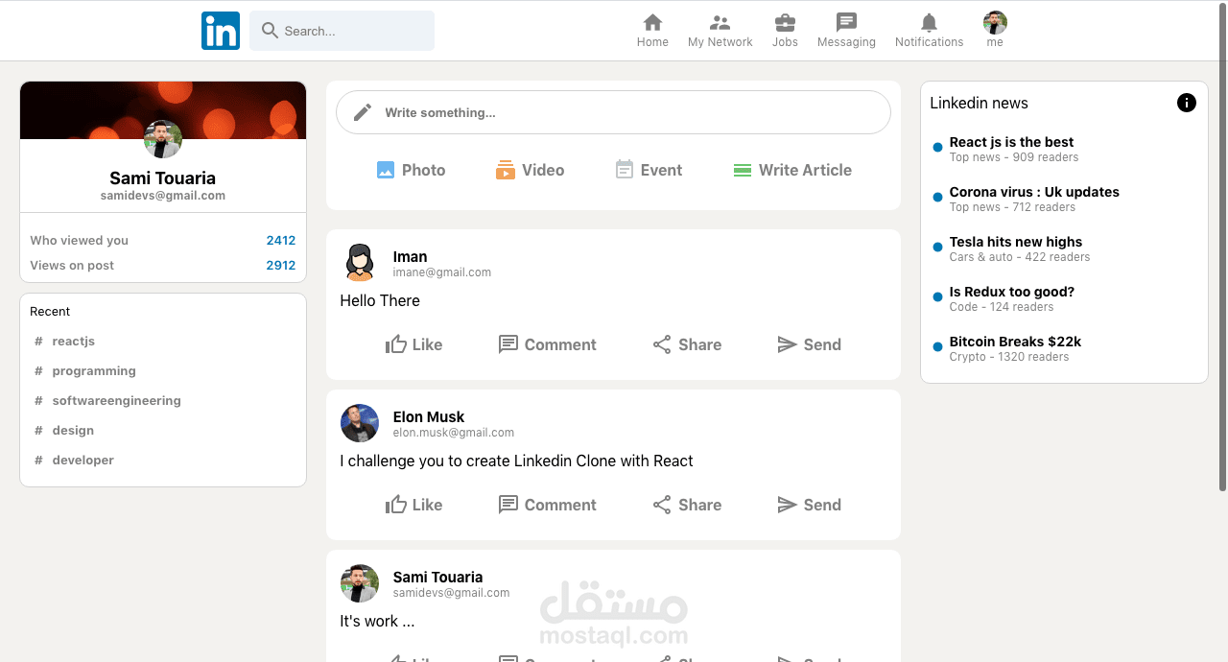Comment on Elon Musk's post
The width and height of the screenshot is (1228, 662).
coord(547,505)
